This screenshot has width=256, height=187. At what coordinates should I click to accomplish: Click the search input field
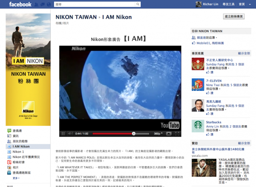94,4
